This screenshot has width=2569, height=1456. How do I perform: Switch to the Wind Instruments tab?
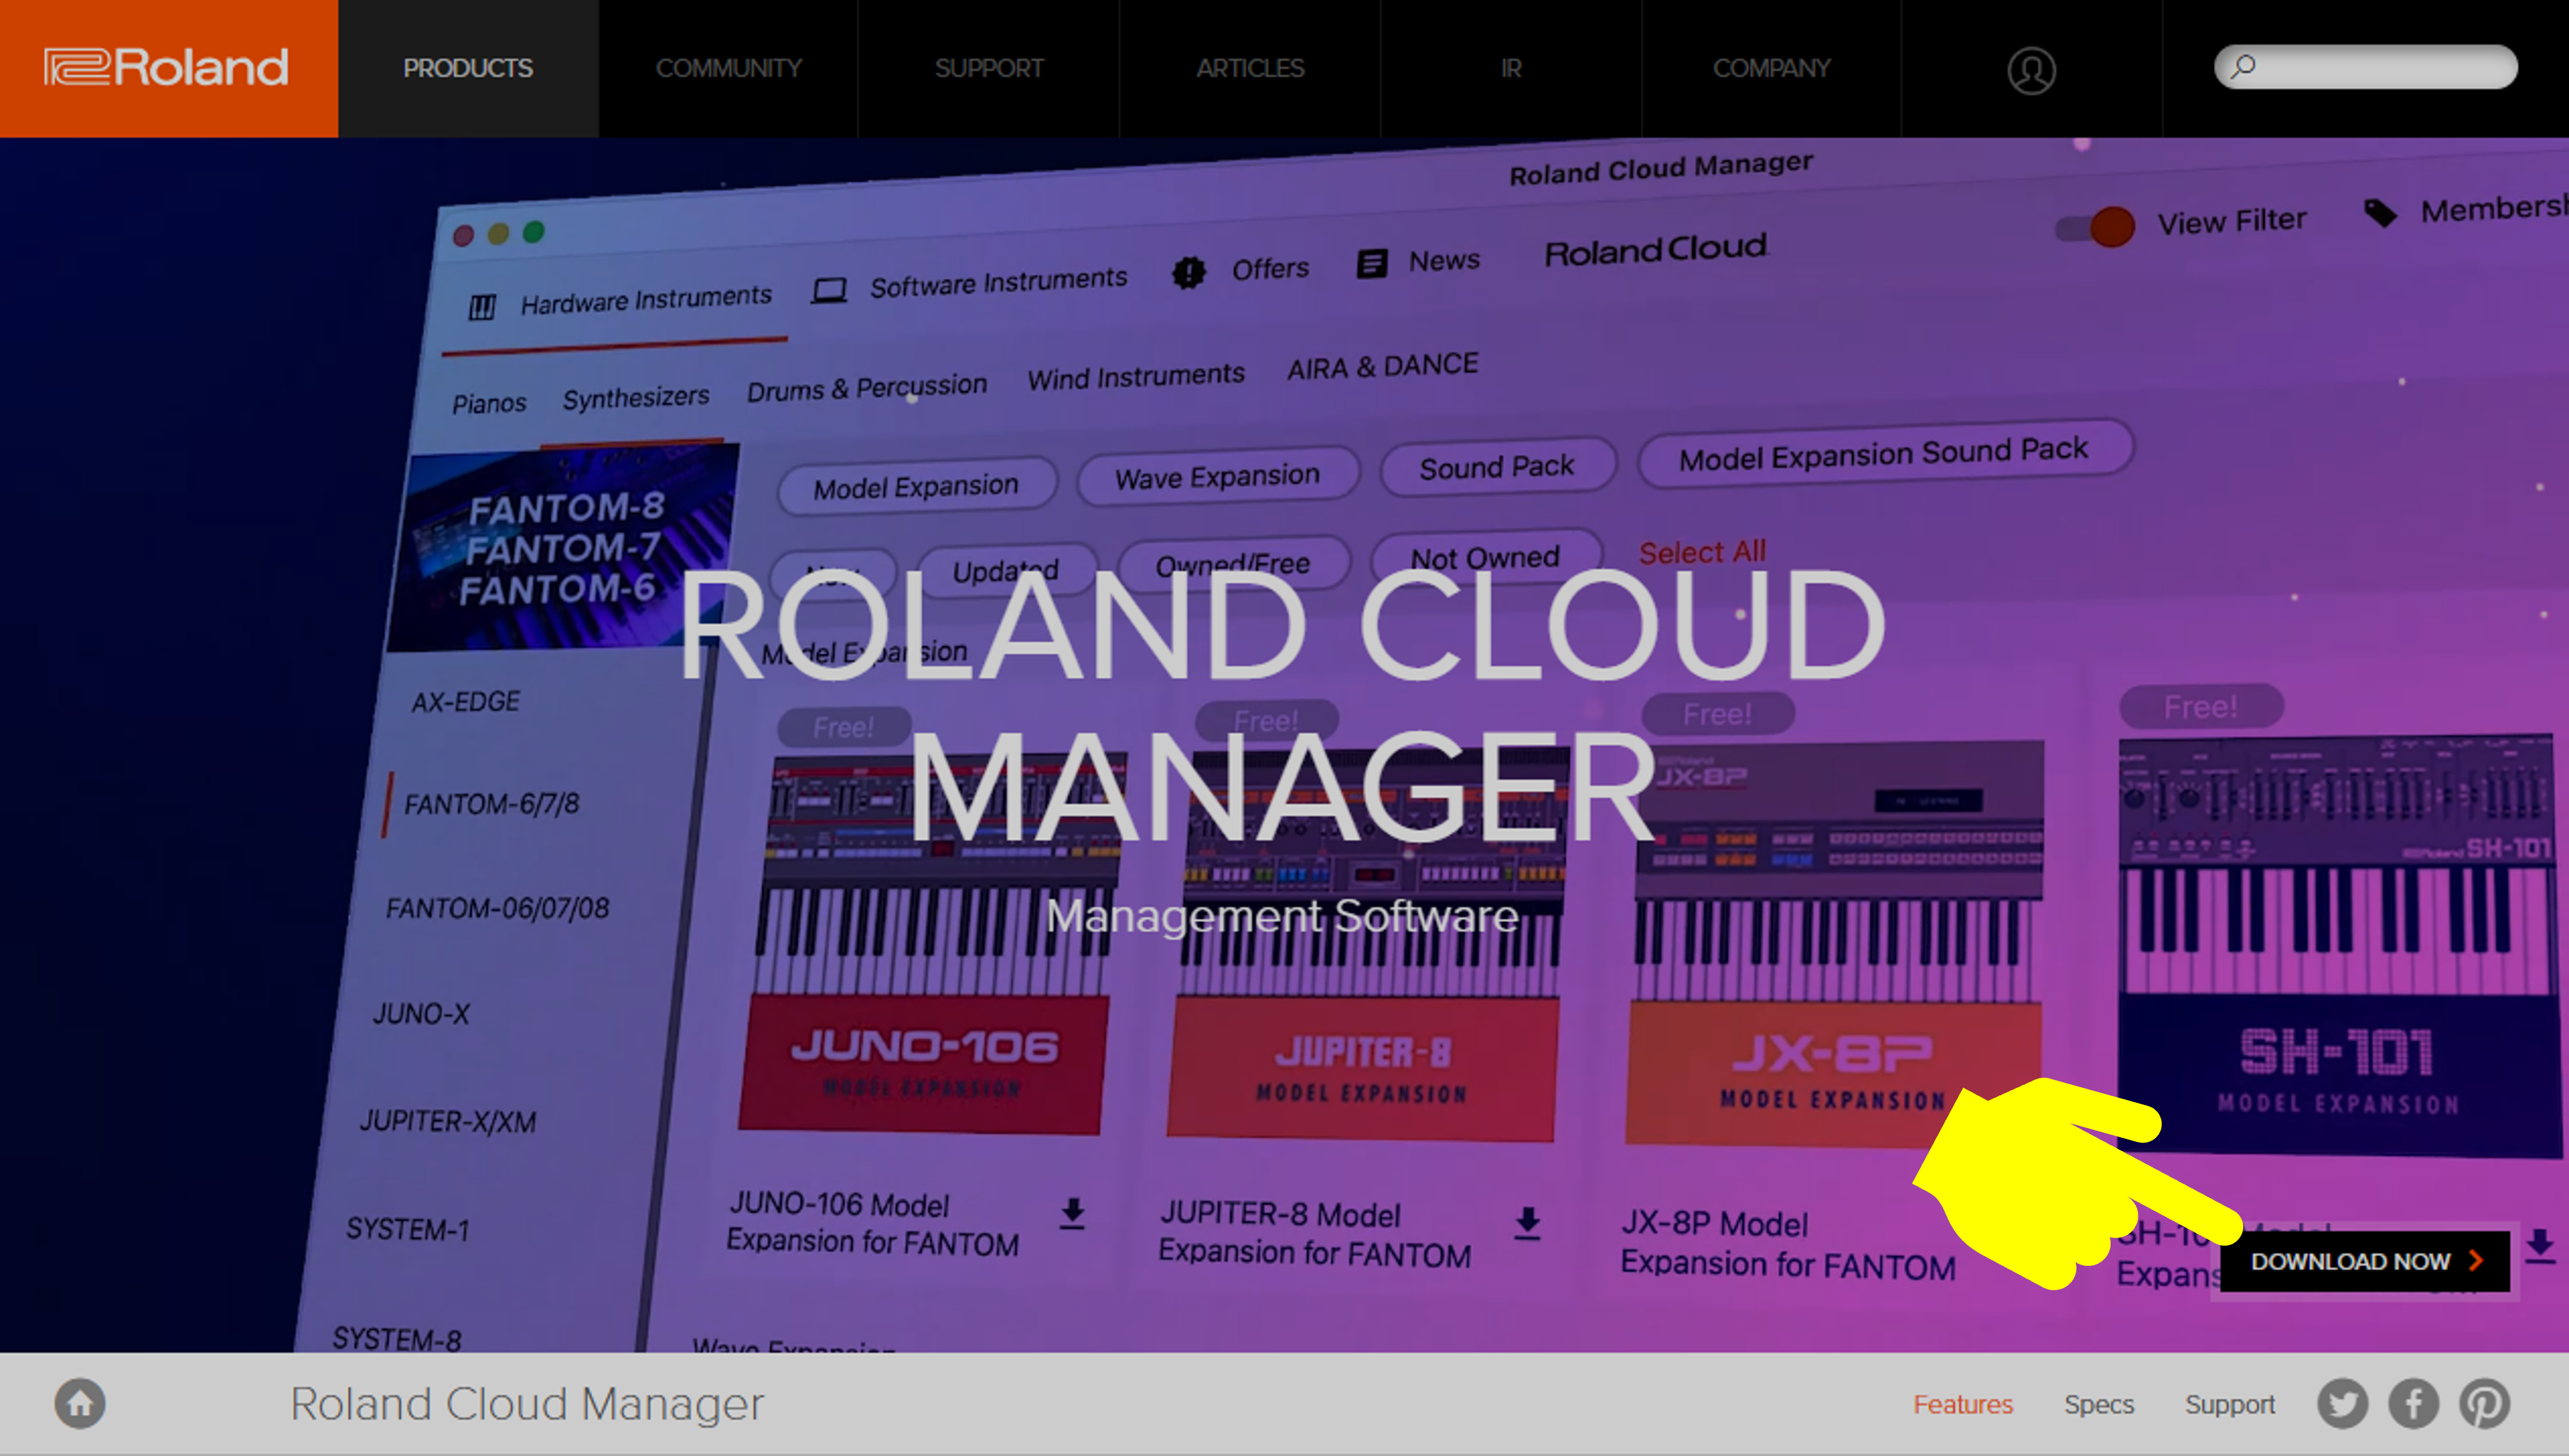click(x=1136, y=377)
